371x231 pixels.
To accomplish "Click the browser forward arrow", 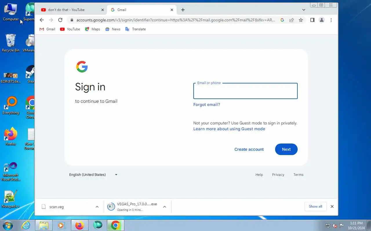I will (x=51, y=20).
